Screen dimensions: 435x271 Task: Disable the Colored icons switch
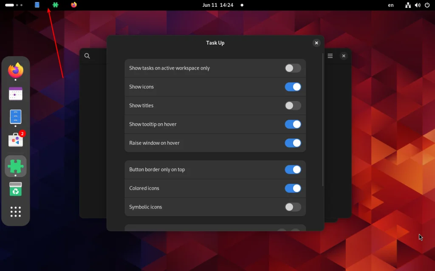(293, 188)
